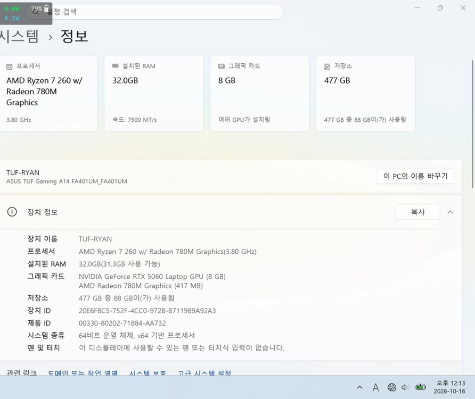Click NVIDIA GeForce RTX 5060 Laptop GPU line
This screenshot has height=399, width=475.
coord(152,277)
